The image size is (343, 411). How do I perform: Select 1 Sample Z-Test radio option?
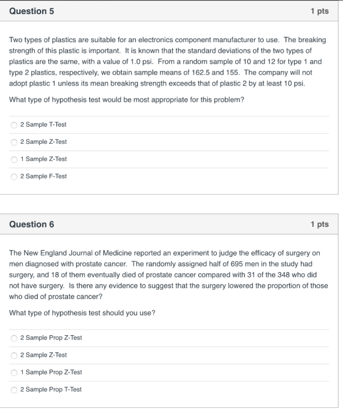pyautogui.click(x=14, y=160)
